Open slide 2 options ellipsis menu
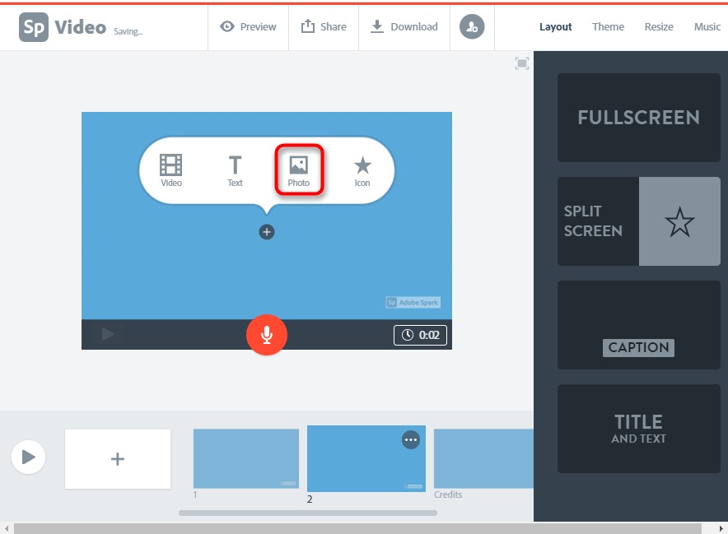Viewport: 728px width, 534px height. click(x=410, y=440)
